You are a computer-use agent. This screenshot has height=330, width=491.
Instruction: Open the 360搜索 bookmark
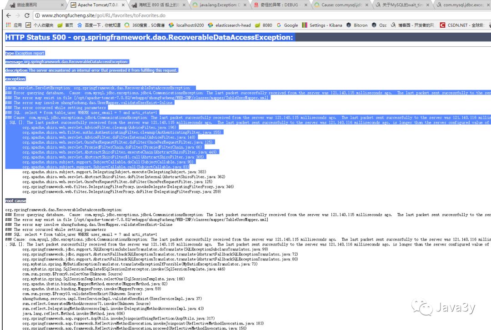[x=145, y=25]
